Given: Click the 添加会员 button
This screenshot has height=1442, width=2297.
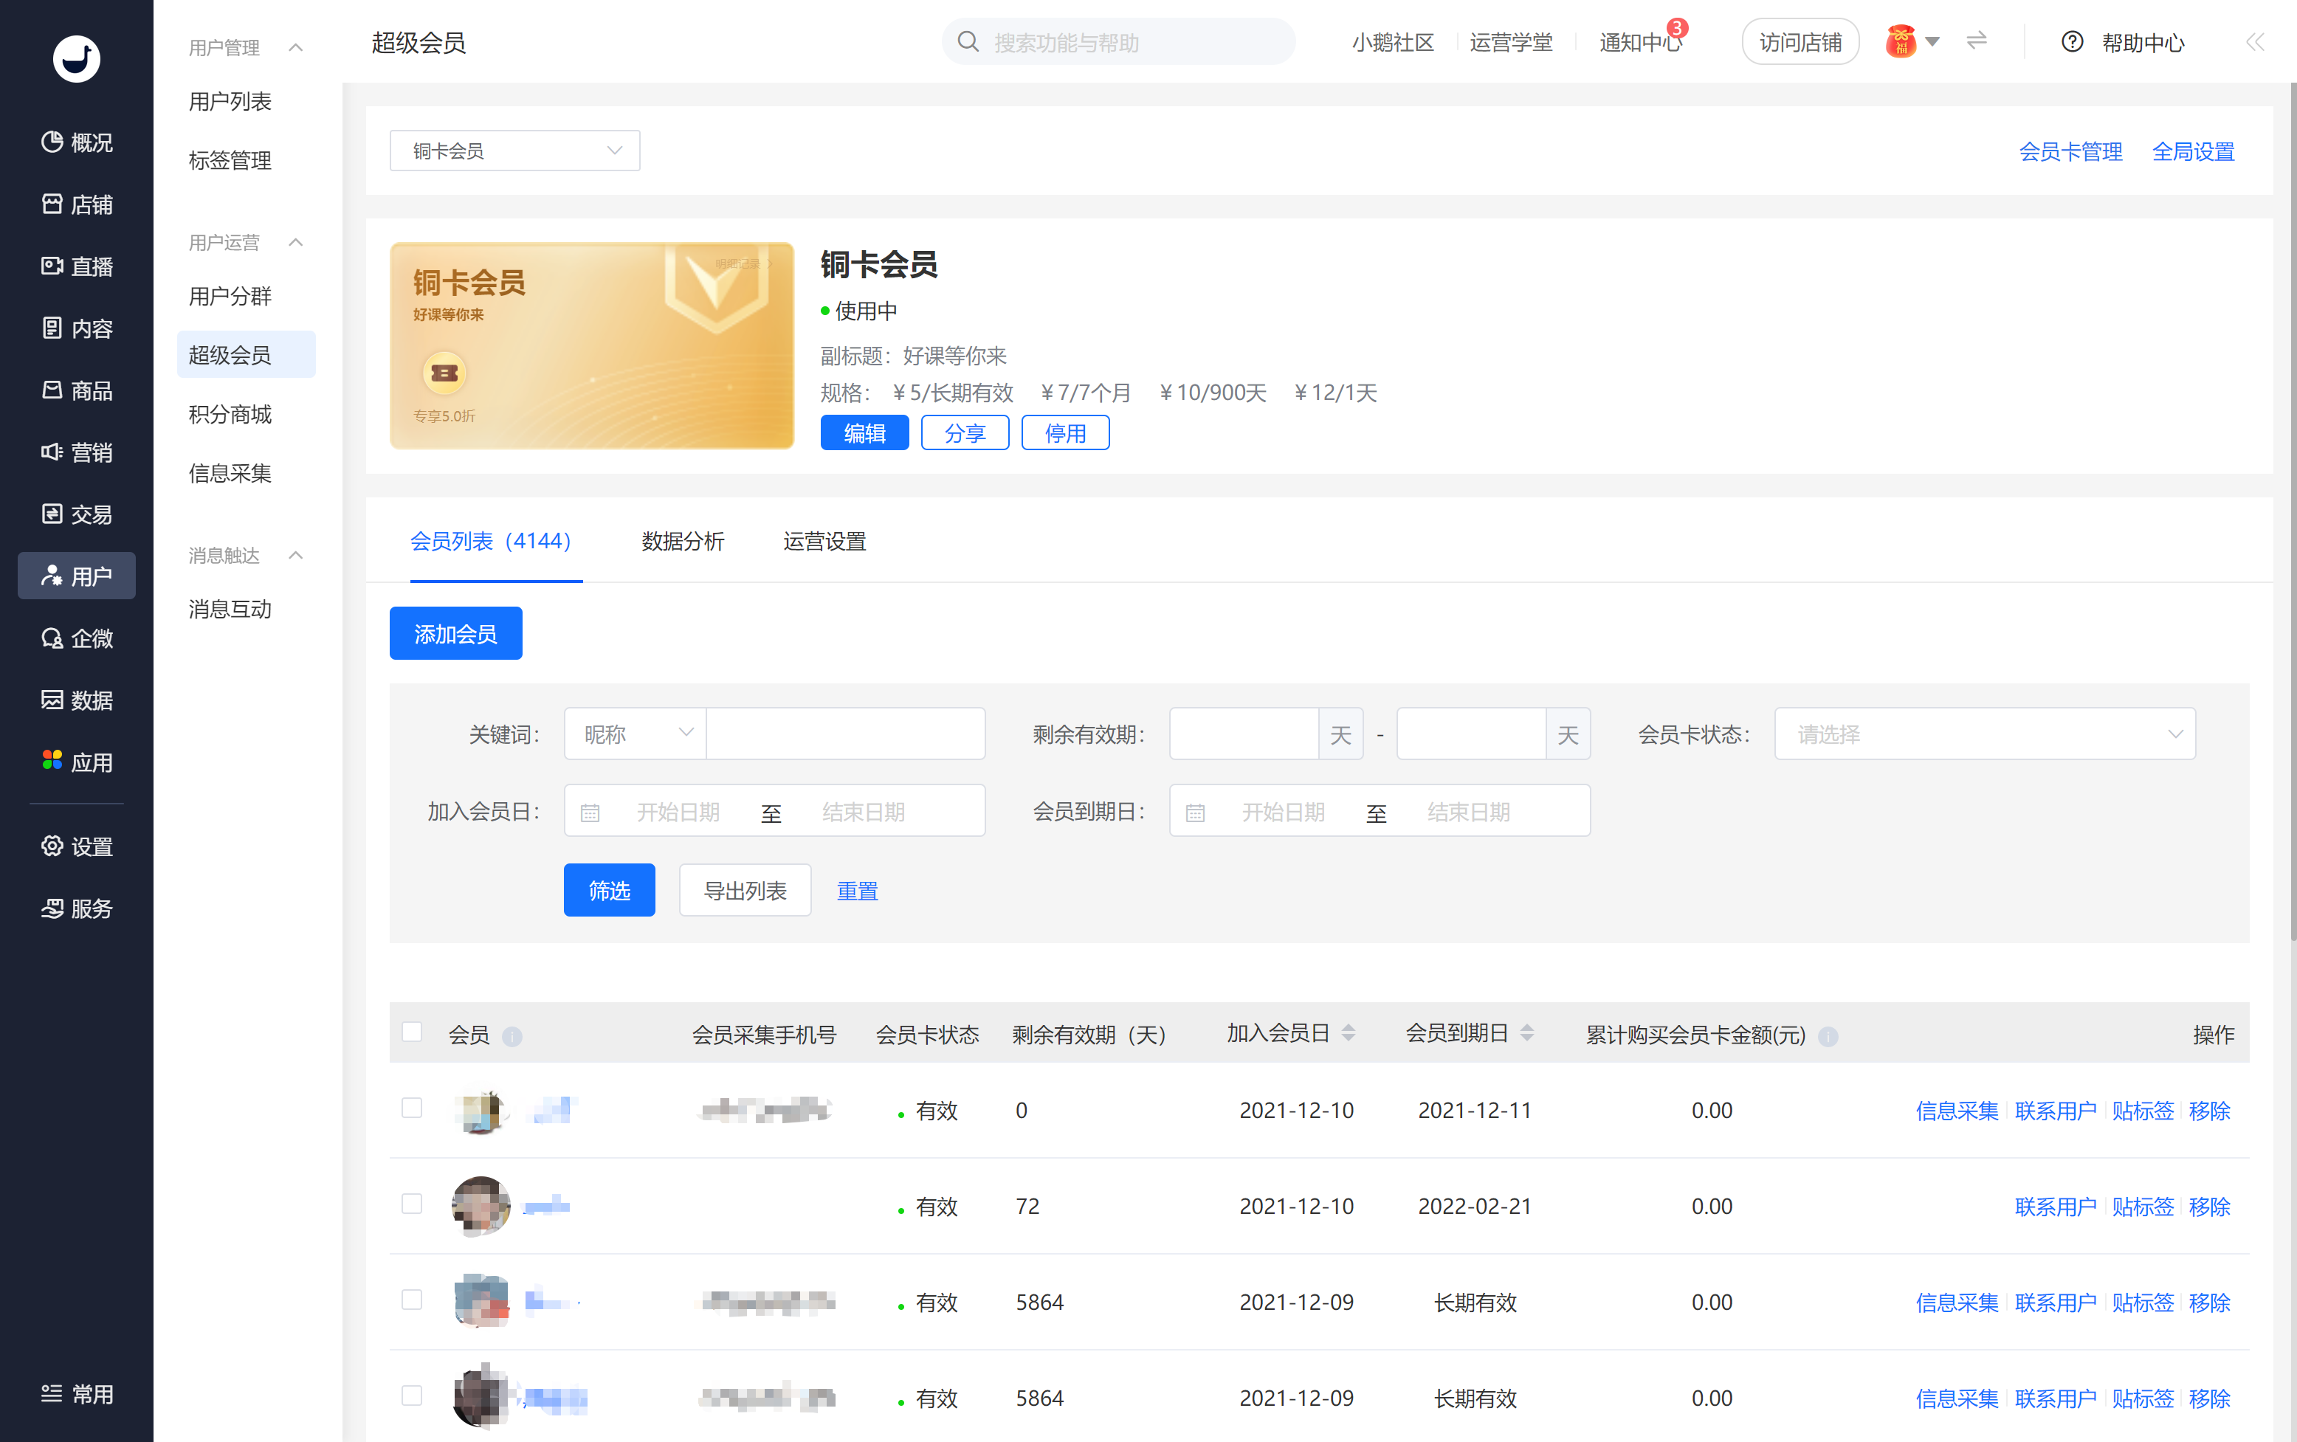Looking at the screenshot, I should (x=455, y=634).
